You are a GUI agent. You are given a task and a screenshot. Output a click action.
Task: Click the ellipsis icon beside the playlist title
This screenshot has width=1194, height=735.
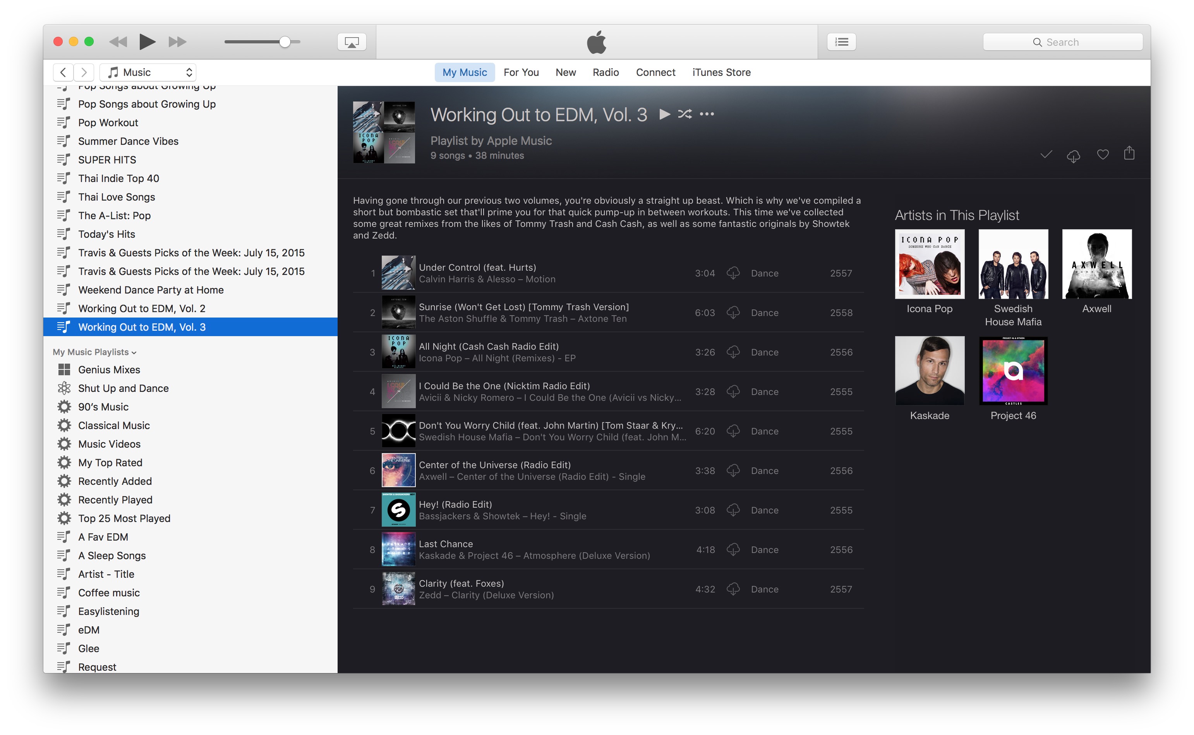coord(707,114)
